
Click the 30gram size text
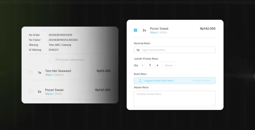click(x=59, y=75)
